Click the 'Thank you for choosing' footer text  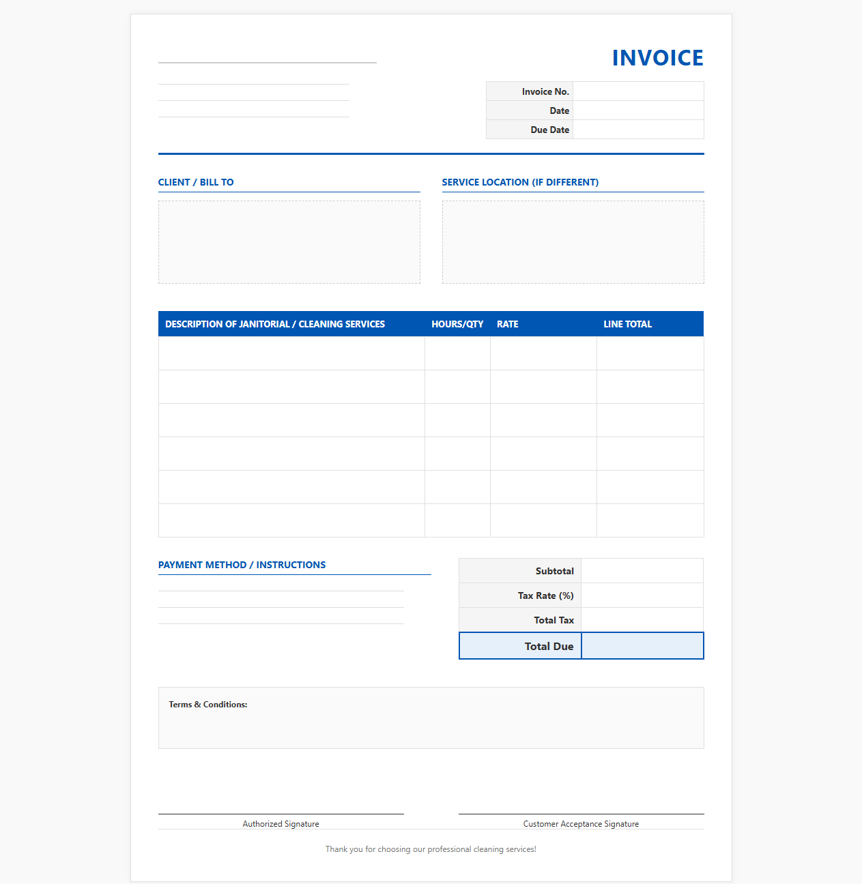(431, 849)
